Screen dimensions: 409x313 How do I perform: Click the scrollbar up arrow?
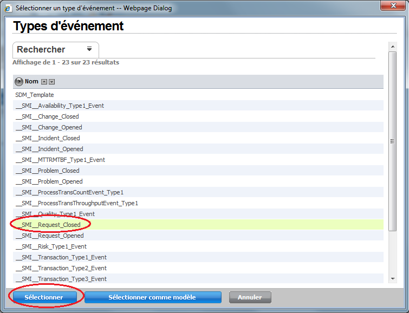point(393,47)
